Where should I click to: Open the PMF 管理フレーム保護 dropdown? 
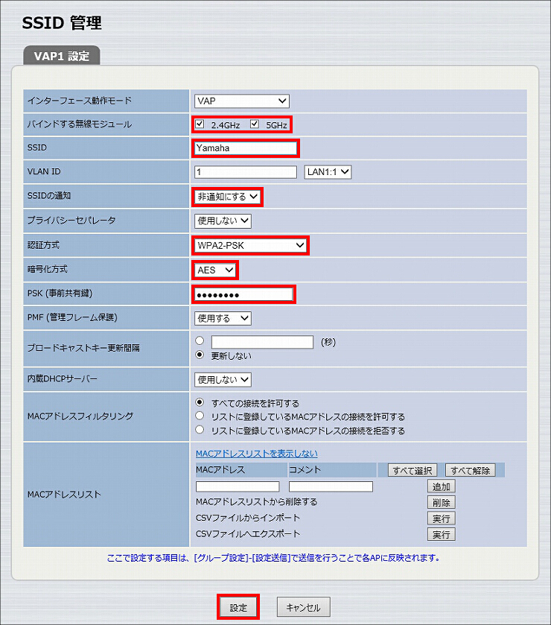click(x=223, y=319)
